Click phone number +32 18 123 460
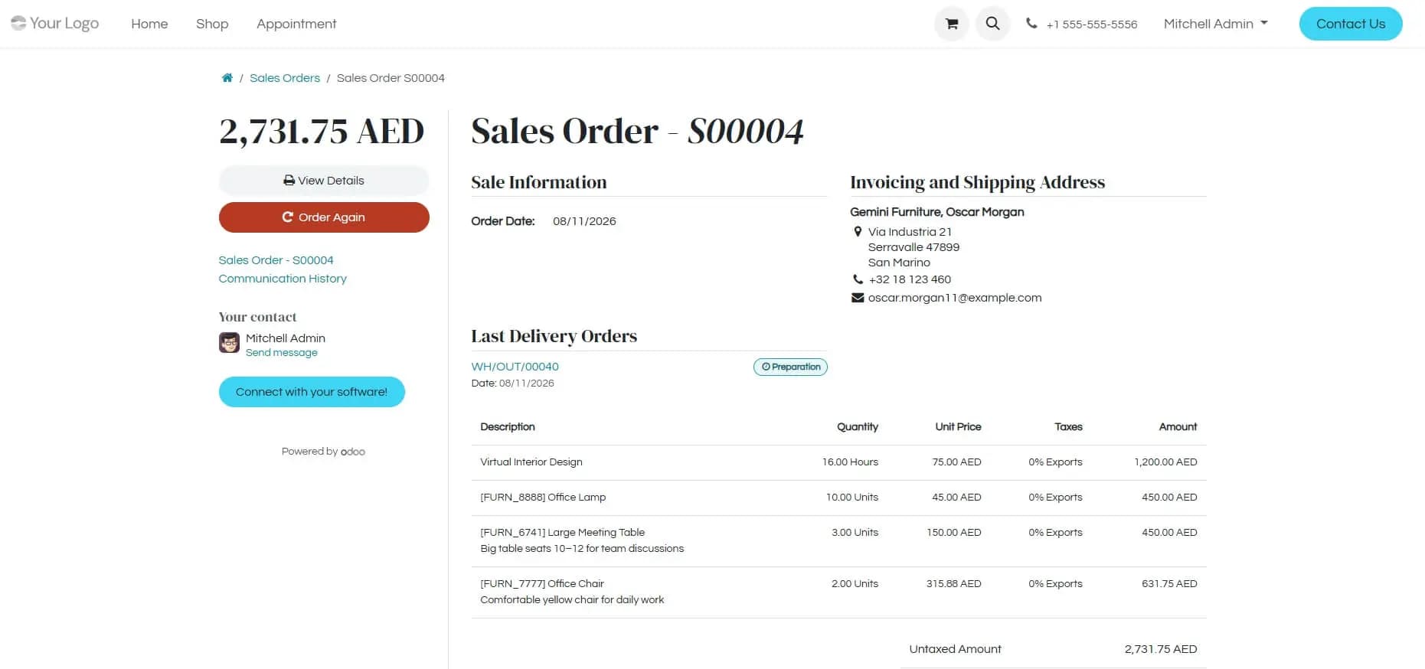Viewport: 1425px width, 669px height. pyautogui.click(x=910, y=279)
